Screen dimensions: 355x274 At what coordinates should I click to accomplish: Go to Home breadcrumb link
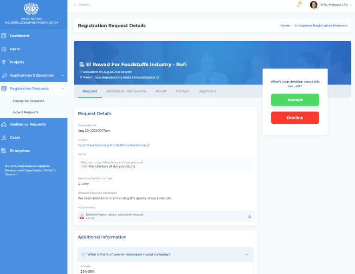click(x=285, y=25)
